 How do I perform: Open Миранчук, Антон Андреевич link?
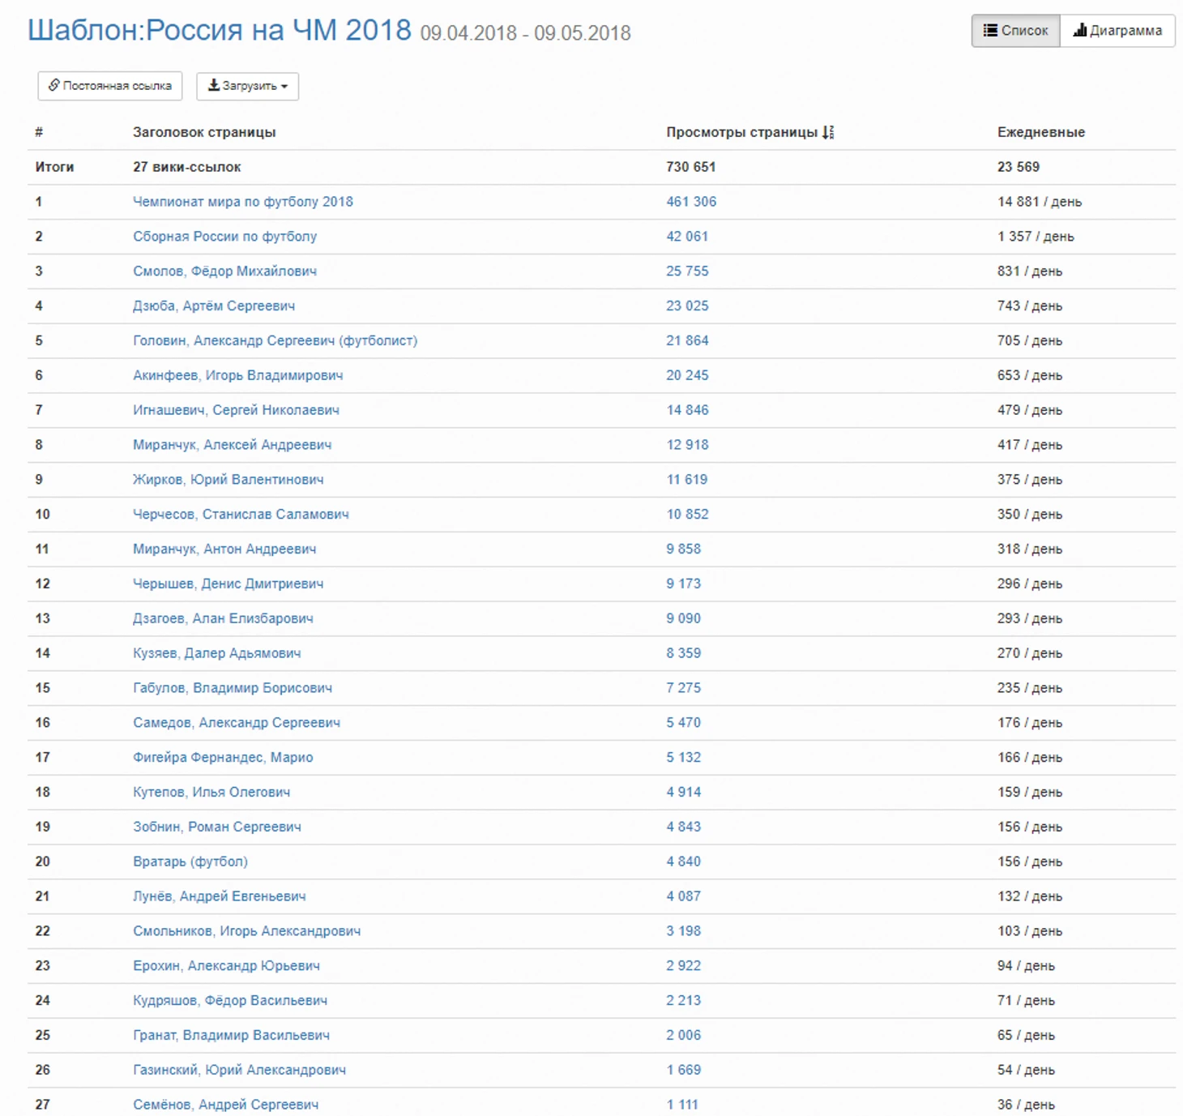[224, 549]
